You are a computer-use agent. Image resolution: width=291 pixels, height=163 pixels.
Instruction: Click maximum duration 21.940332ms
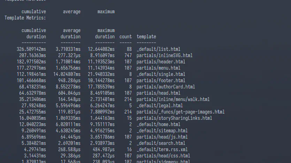pos(101,75)
